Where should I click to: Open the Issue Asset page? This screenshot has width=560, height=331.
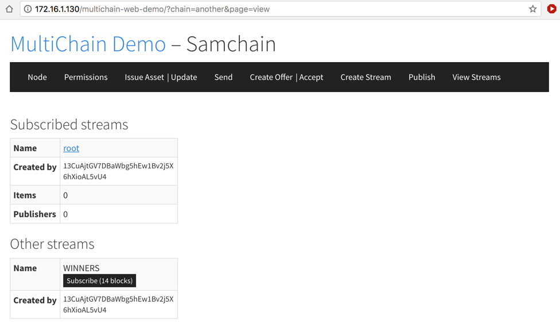pyautogui.click(x=144, y=78)
